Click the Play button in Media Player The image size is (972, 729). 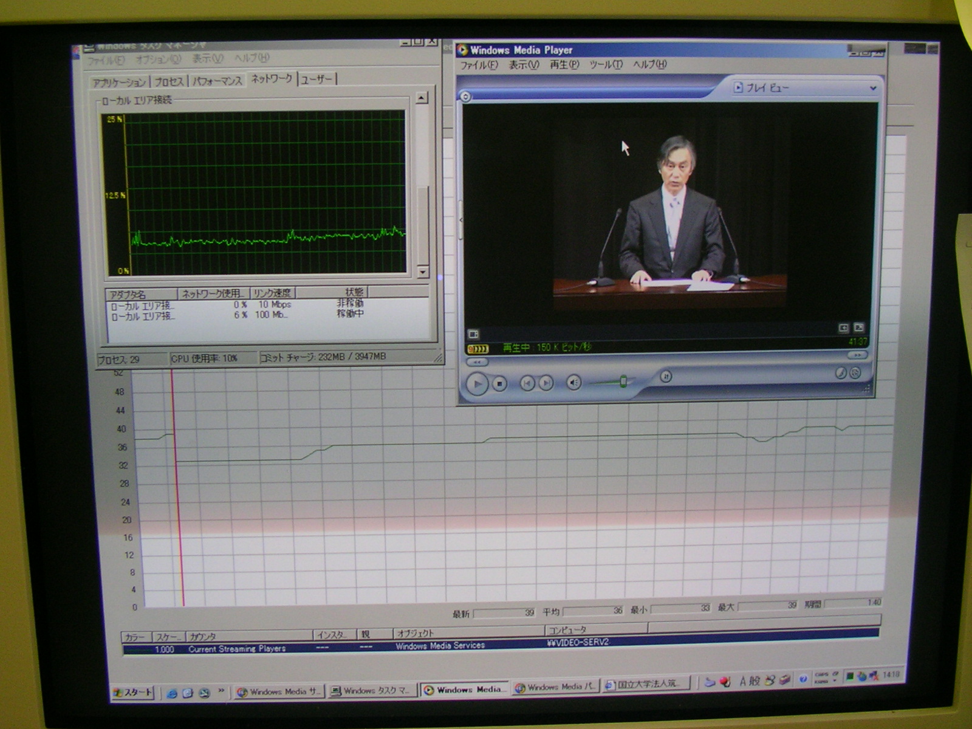click(477, 384)
